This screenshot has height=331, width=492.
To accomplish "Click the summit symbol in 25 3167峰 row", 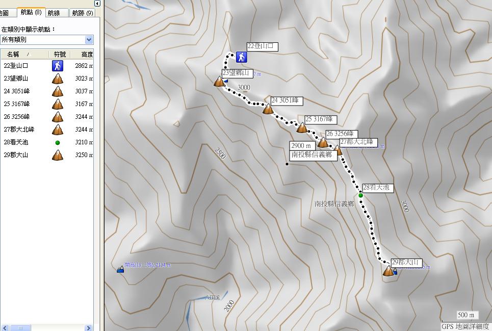I will (x=58, y=104).
